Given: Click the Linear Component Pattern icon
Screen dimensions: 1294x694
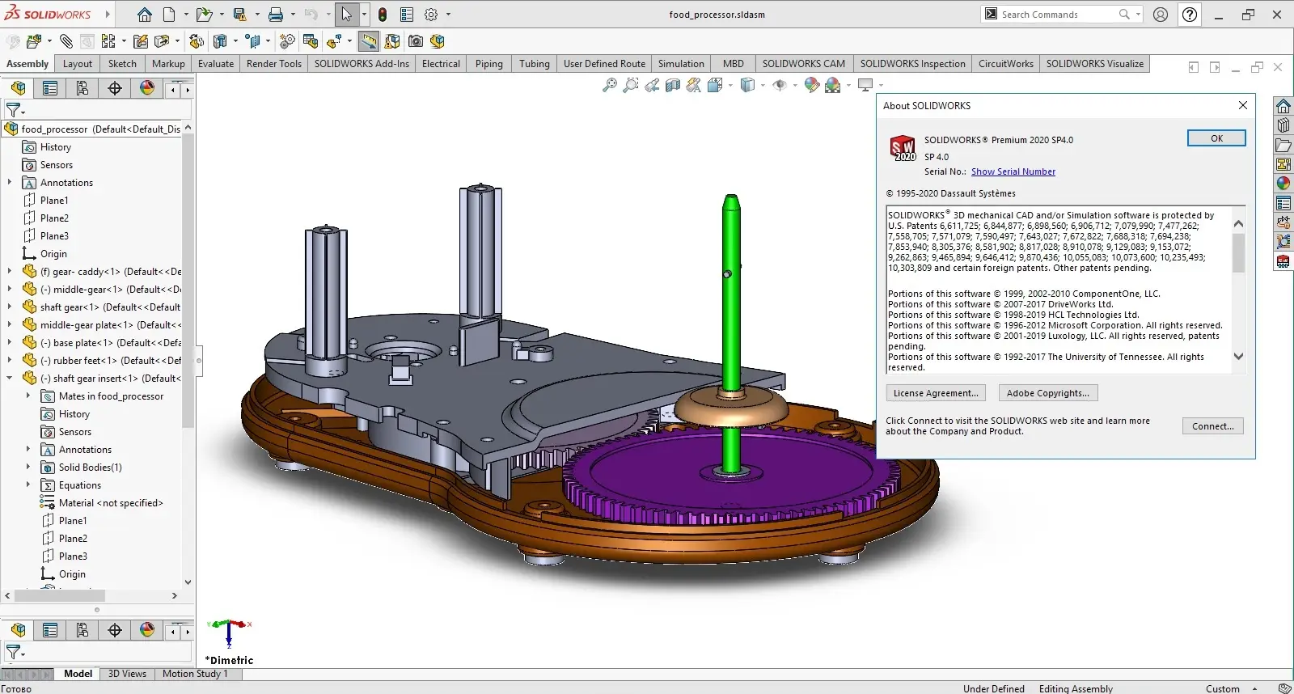Looking at the screenshot, I should 108,41.
